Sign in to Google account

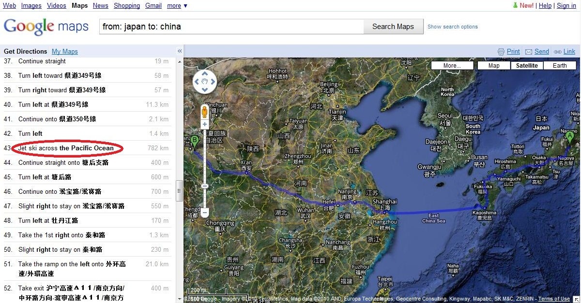(566, 6)
